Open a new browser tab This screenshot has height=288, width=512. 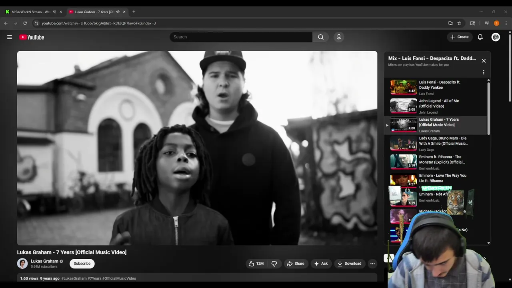click(134, 12)
